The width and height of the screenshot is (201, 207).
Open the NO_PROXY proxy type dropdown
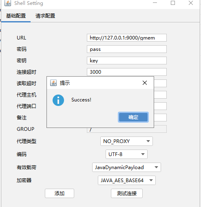[x=126, y=141]
